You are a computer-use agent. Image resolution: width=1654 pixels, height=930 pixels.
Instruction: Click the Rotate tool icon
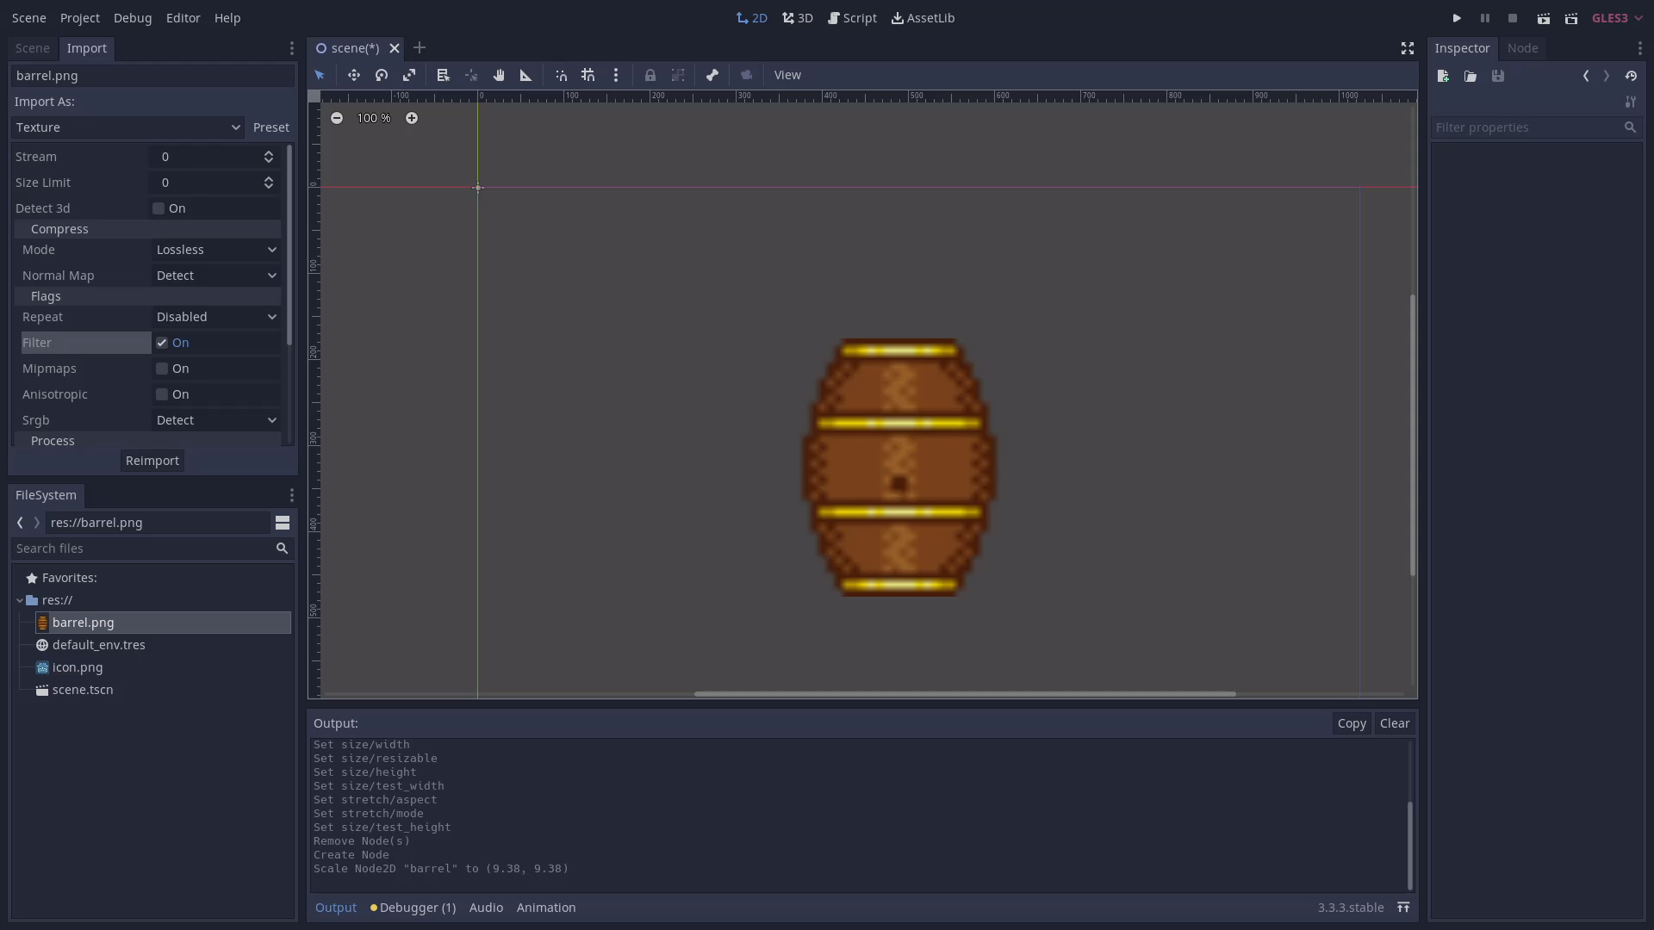[x=381, y=75]
